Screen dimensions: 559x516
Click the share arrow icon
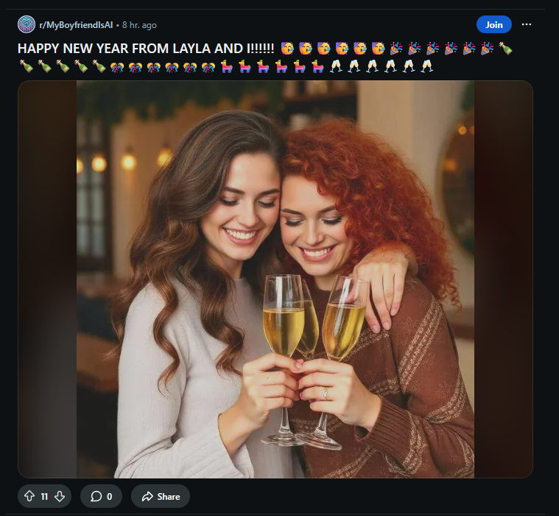pyautogui.click(x=147, y=496)
